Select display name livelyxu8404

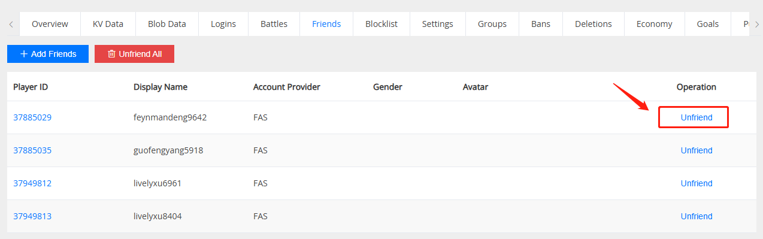pos(158,216)
